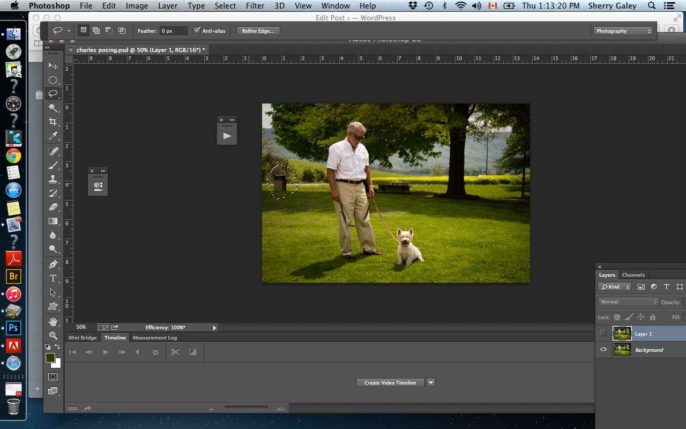Switch to the Hand tool
This screenshot has height=429, width=686.
(x=53, y=321)
